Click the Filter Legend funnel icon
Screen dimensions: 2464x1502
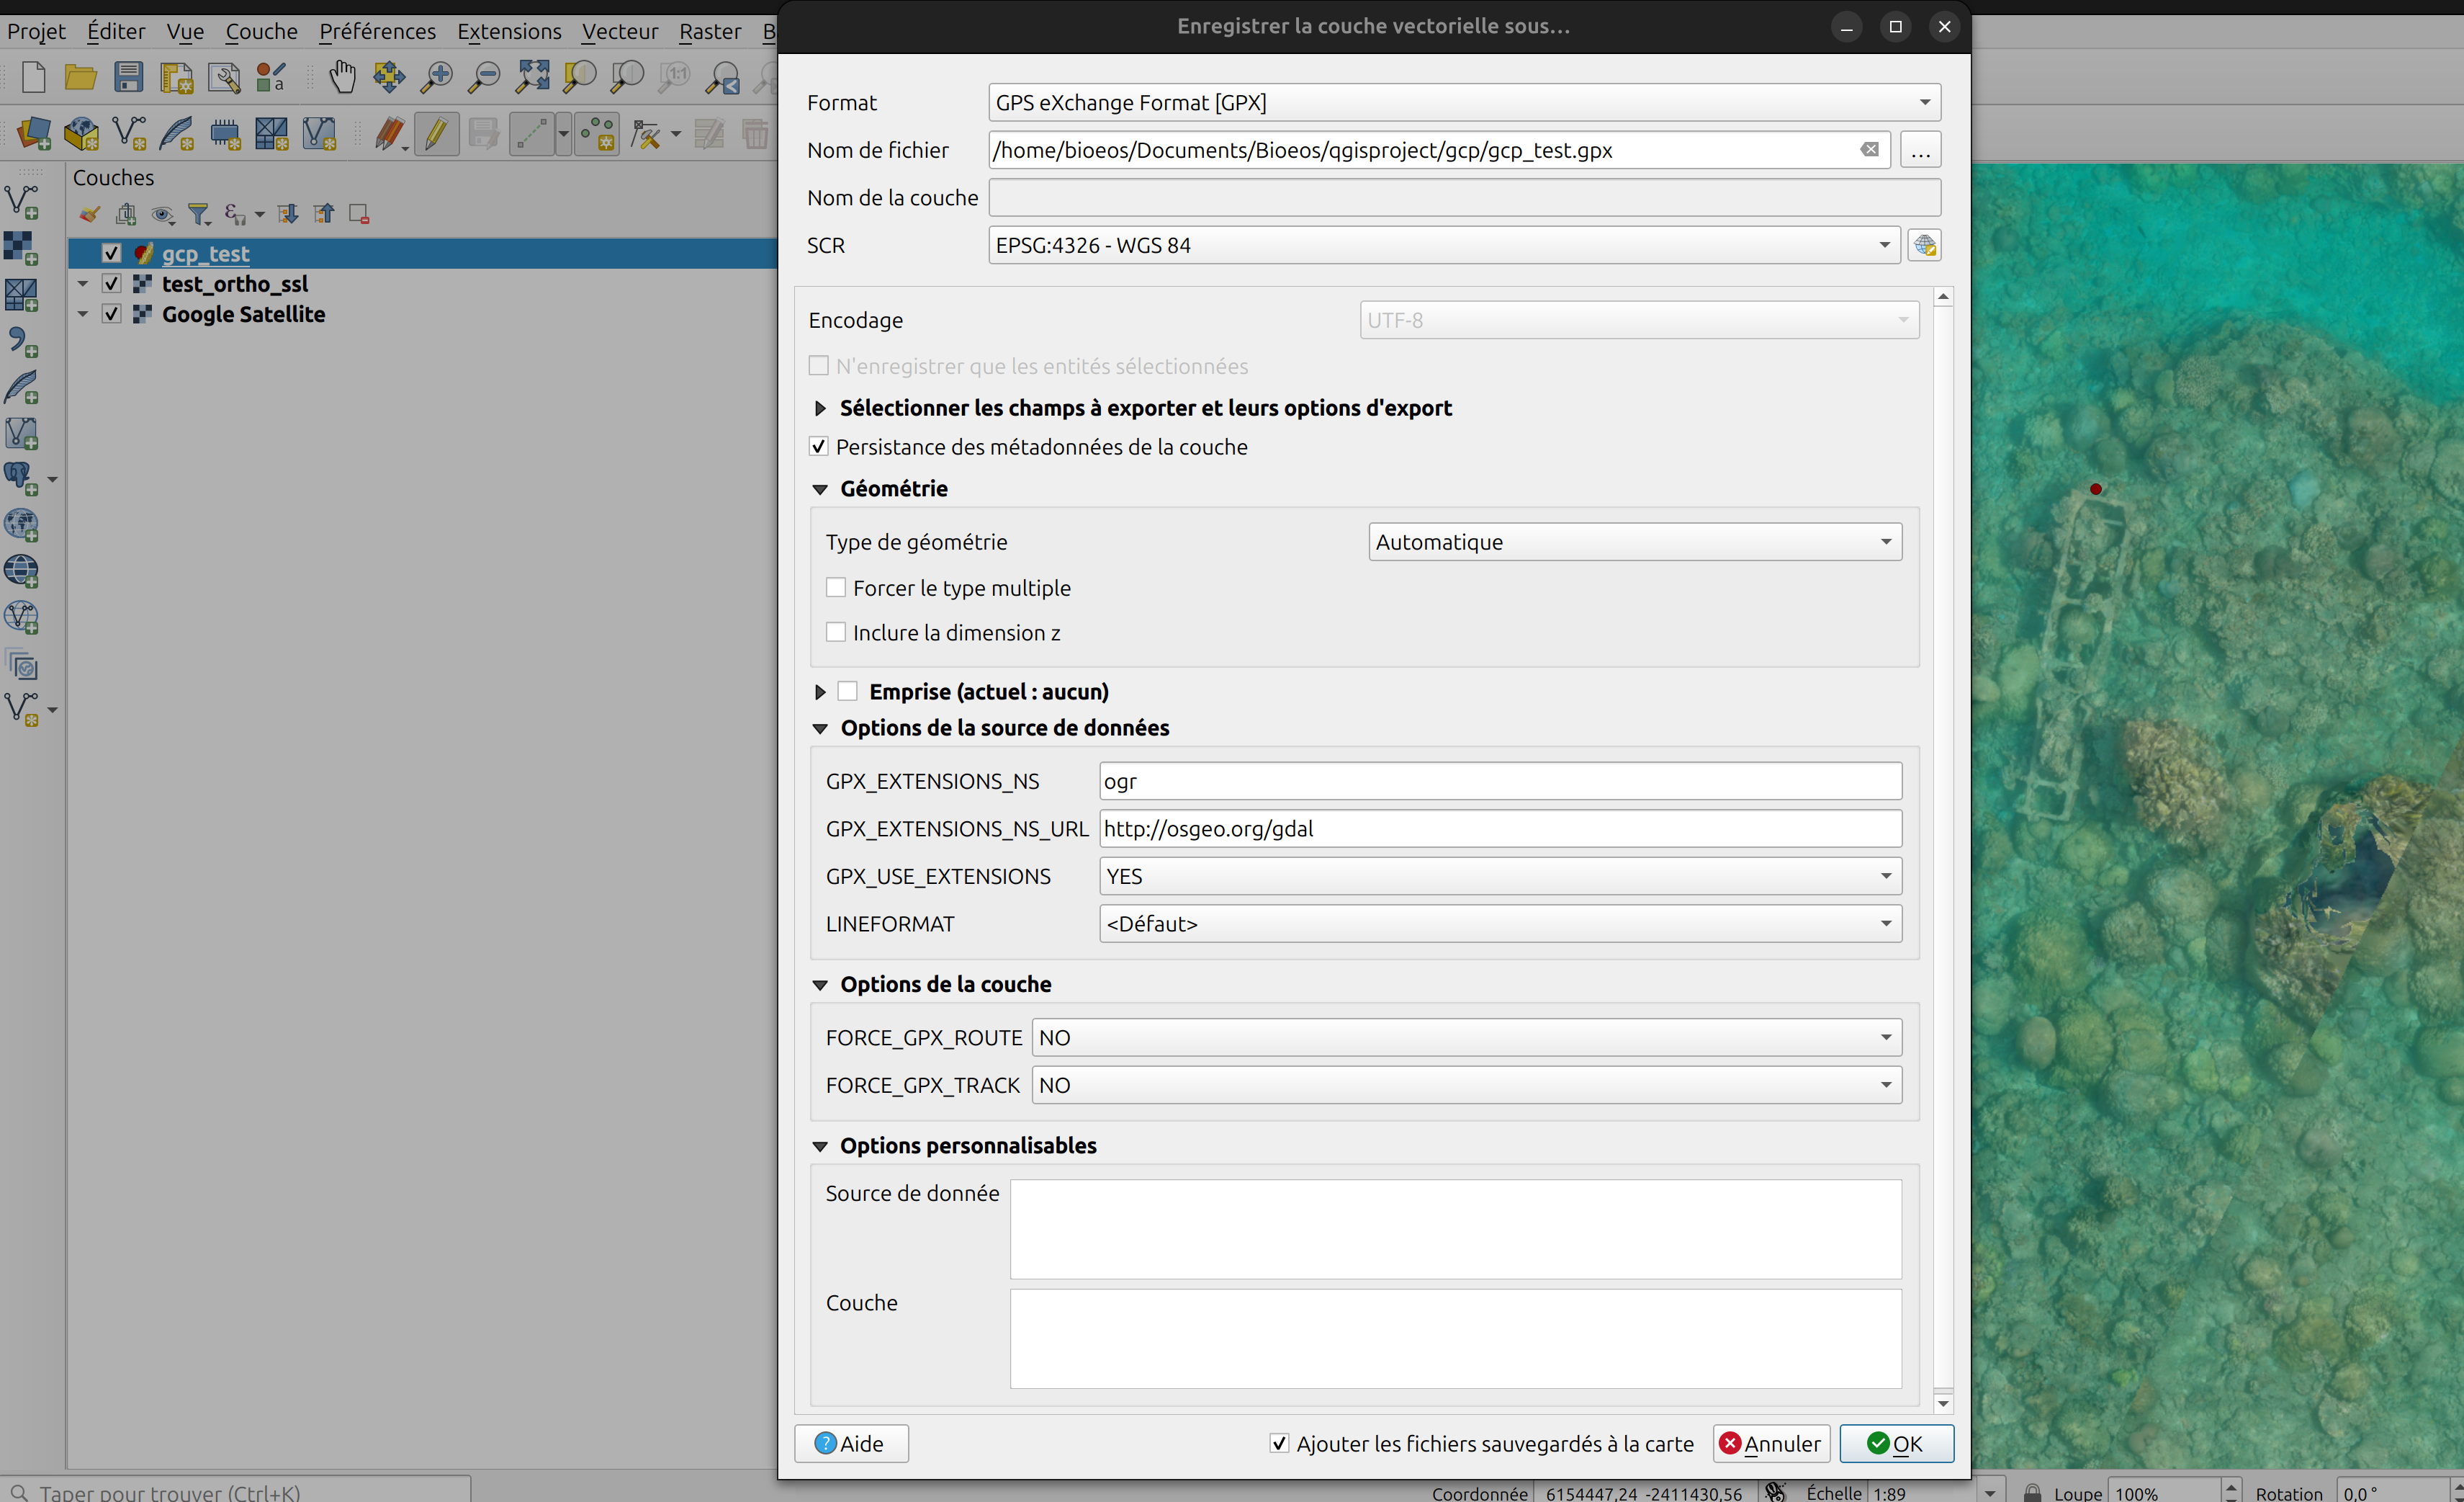tap(199, 214)
